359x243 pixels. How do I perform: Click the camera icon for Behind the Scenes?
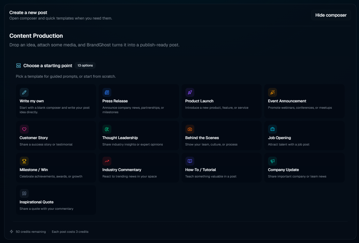190,129
